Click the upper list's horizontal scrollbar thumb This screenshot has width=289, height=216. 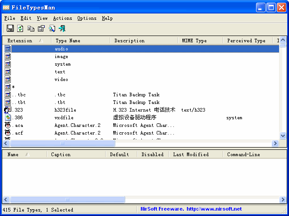pyautogui.click(x=62, y=143)
